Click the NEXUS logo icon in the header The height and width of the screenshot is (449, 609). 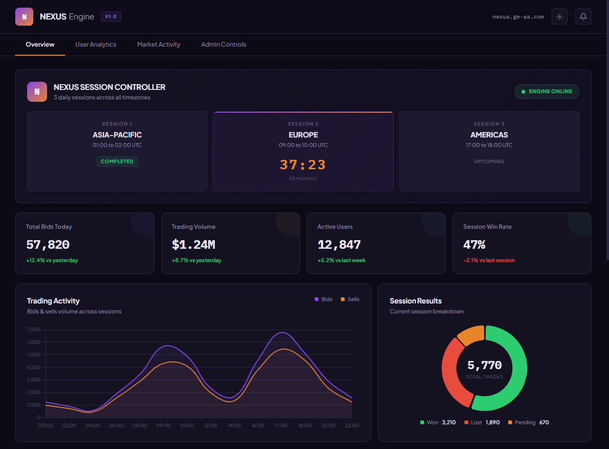click(24, 16)
